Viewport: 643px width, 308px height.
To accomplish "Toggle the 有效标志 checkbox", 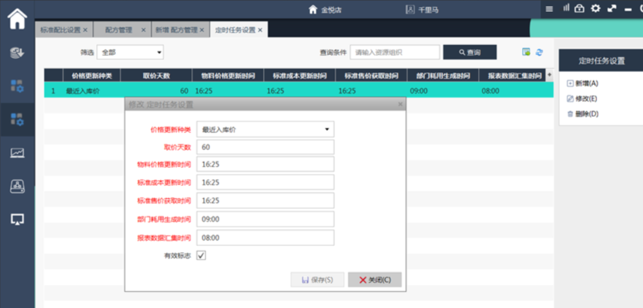I will pyautogui.click(x=201, y=256).
